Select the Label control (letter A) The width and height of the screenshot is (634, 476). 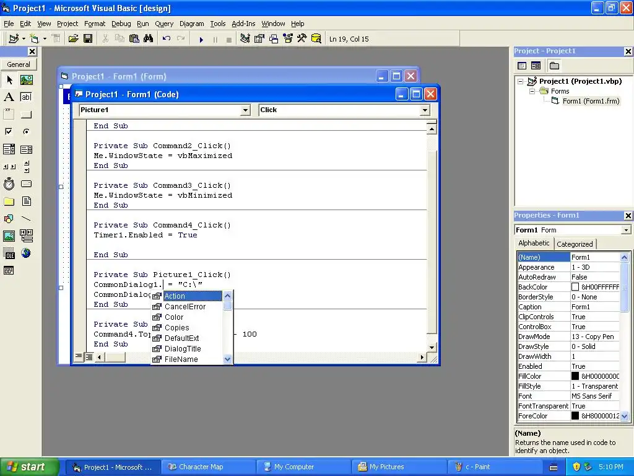(x=9, y=97)
